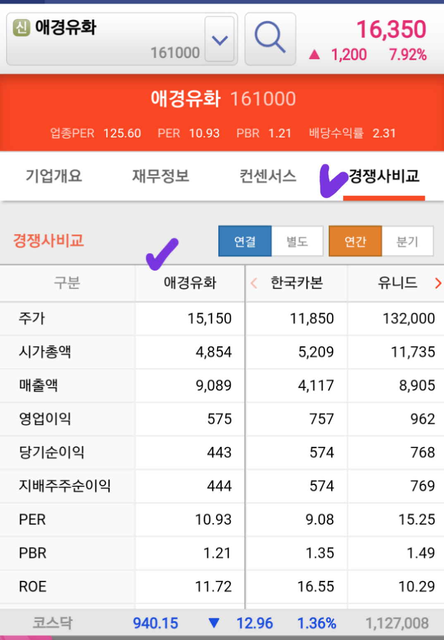Tap the red up-triangle price change icon
Image resolution: width=444 pixels, height=640 pixels.
(x=315, y=55)
